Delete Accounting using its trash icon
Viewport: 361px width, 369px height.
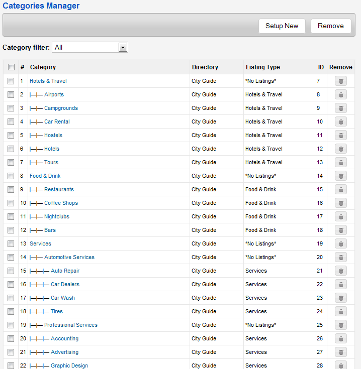[340, 338]
